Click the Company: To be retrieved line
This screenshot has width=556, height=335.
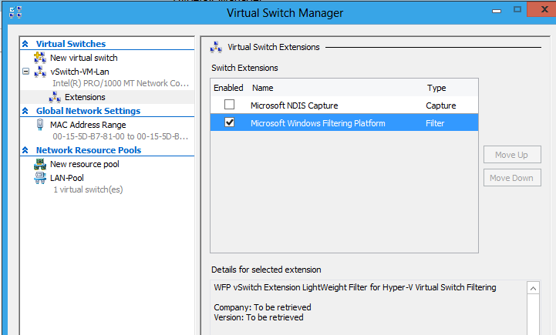262,307
